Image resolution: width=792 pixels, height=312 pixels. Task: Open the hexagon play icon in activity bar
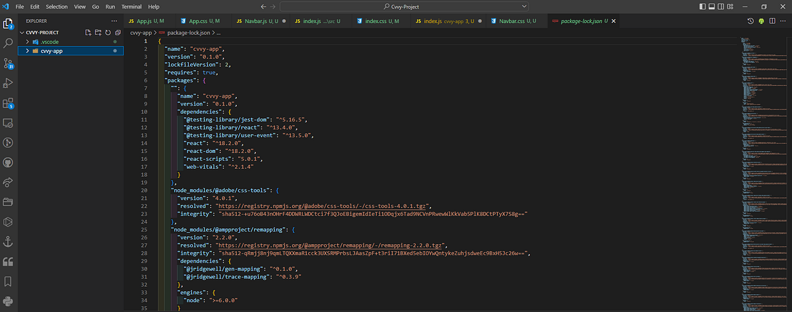point(9,221)
